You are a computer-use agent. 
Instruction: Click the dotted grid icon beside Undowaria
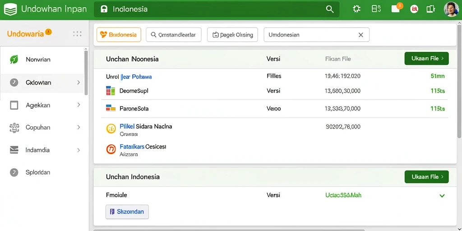tap(77, 34)
